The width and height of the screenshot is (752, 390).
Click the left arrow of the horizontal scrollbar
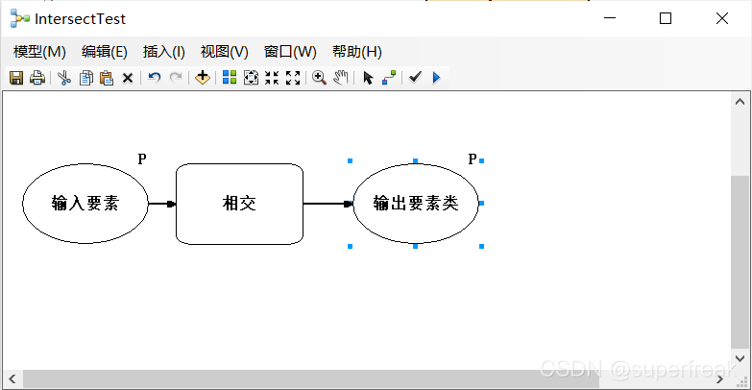12,379
